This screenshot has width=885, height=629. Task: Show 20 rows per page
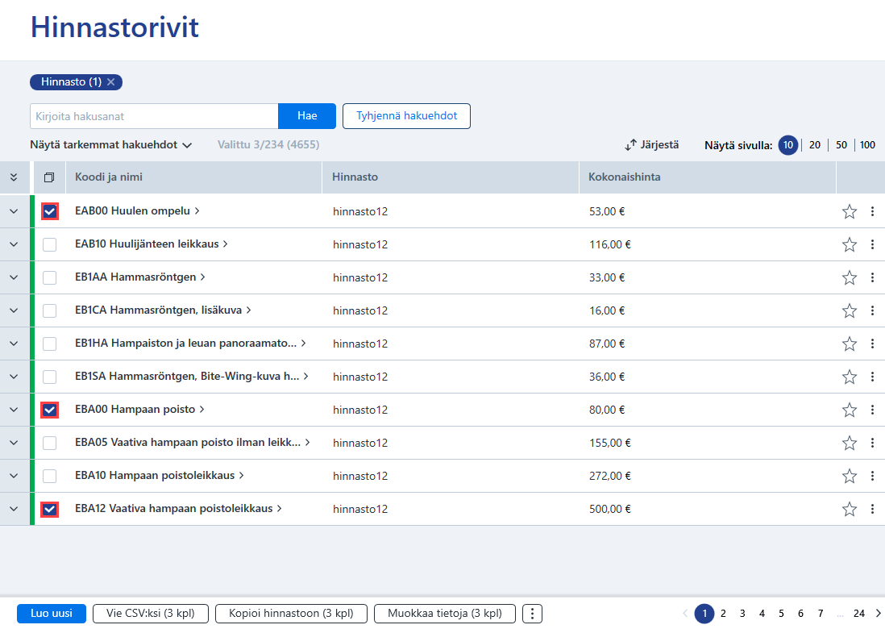click(x=814, y=145)
